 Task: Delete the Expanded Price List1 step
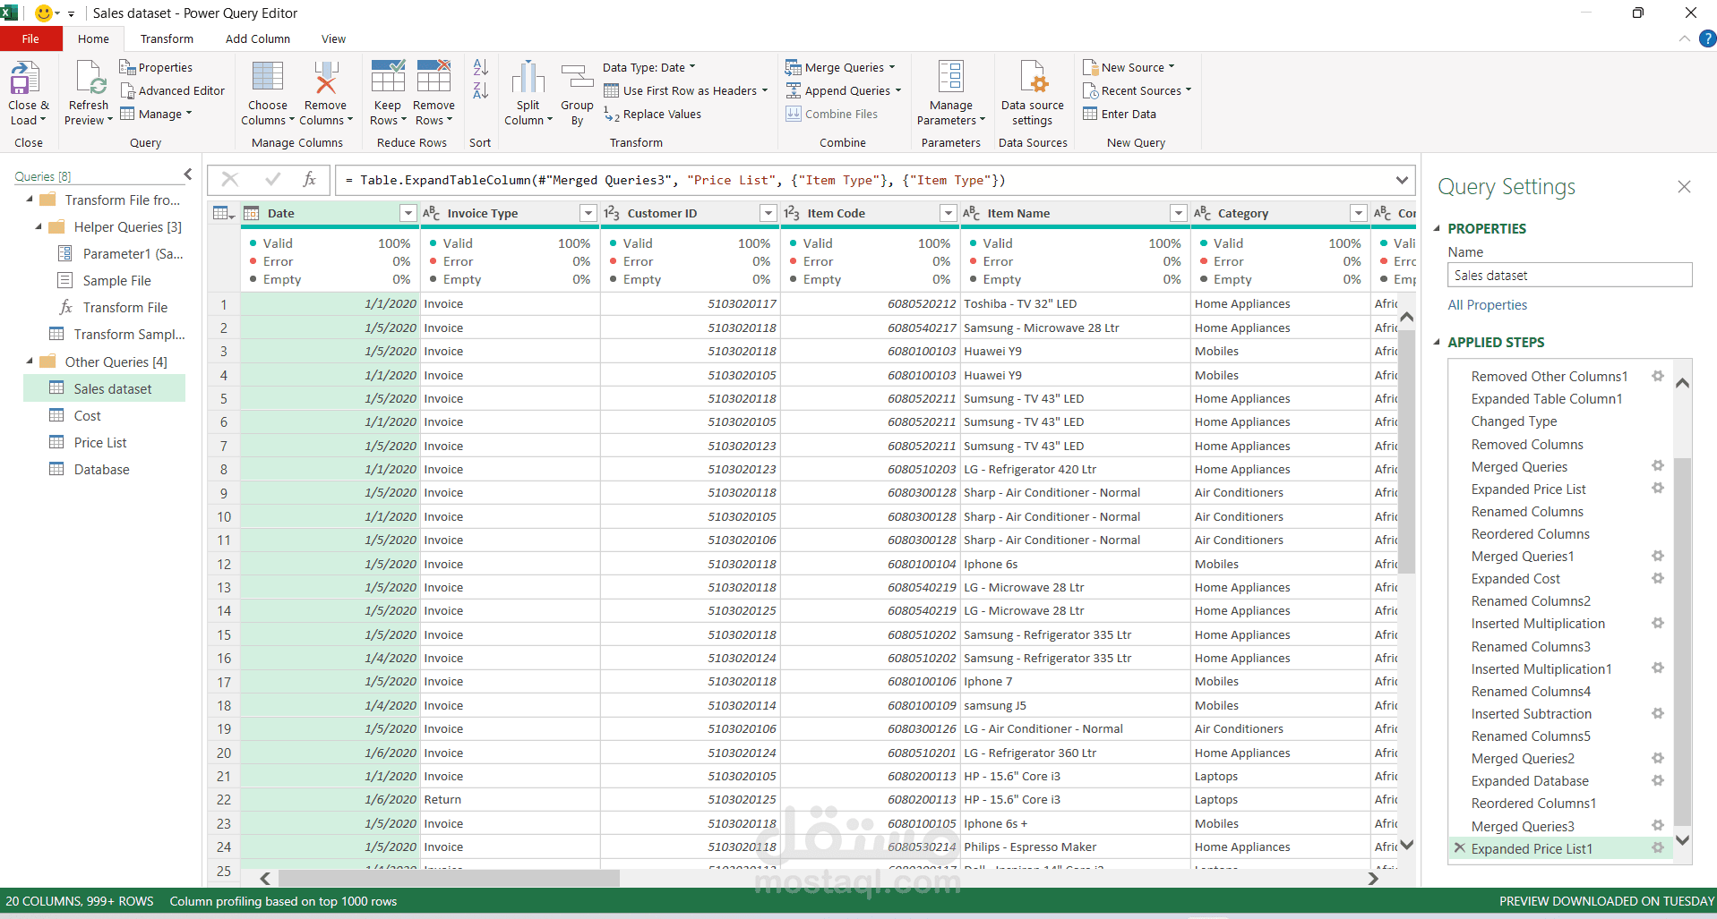[x=1459, y=847]
